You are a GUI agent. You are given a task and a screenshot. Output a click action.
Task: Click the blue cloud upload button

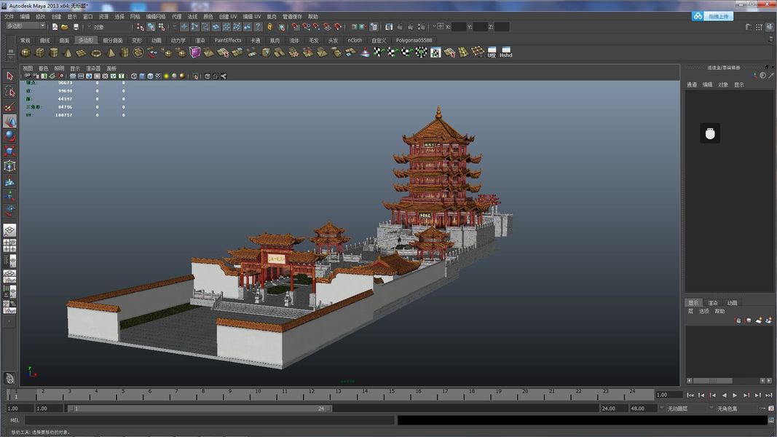pyautogui.click(x=712, y=16)
